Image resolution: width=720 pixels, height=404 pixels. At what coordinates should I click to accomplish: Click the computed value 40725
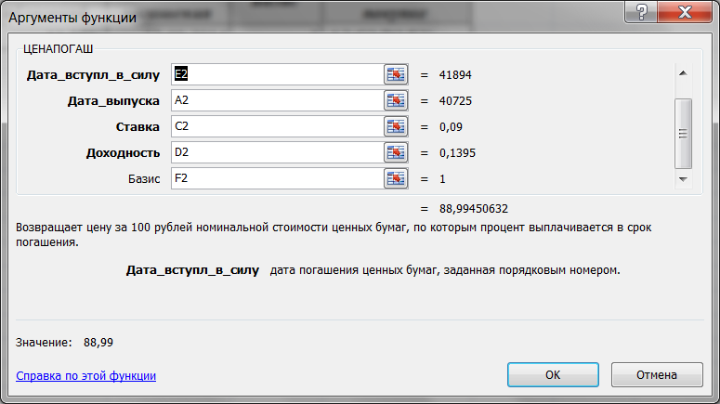[455, 101]
